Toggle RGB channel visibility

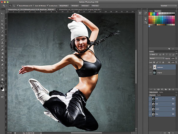click(150, 99)
